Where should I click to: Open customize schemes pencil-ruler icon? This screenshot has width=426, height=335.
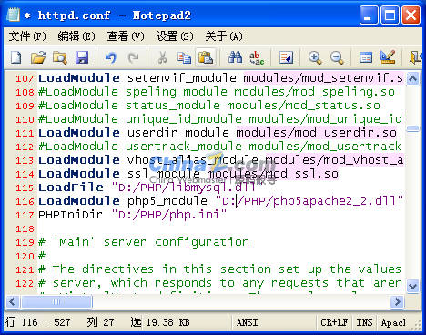click(x=388, y=57)
